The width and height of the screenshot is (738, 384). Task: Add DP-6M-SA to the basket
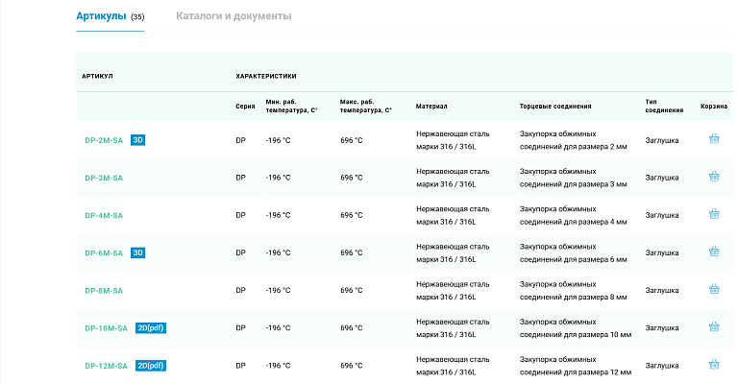pyautogui.click(x=714, y=252)
